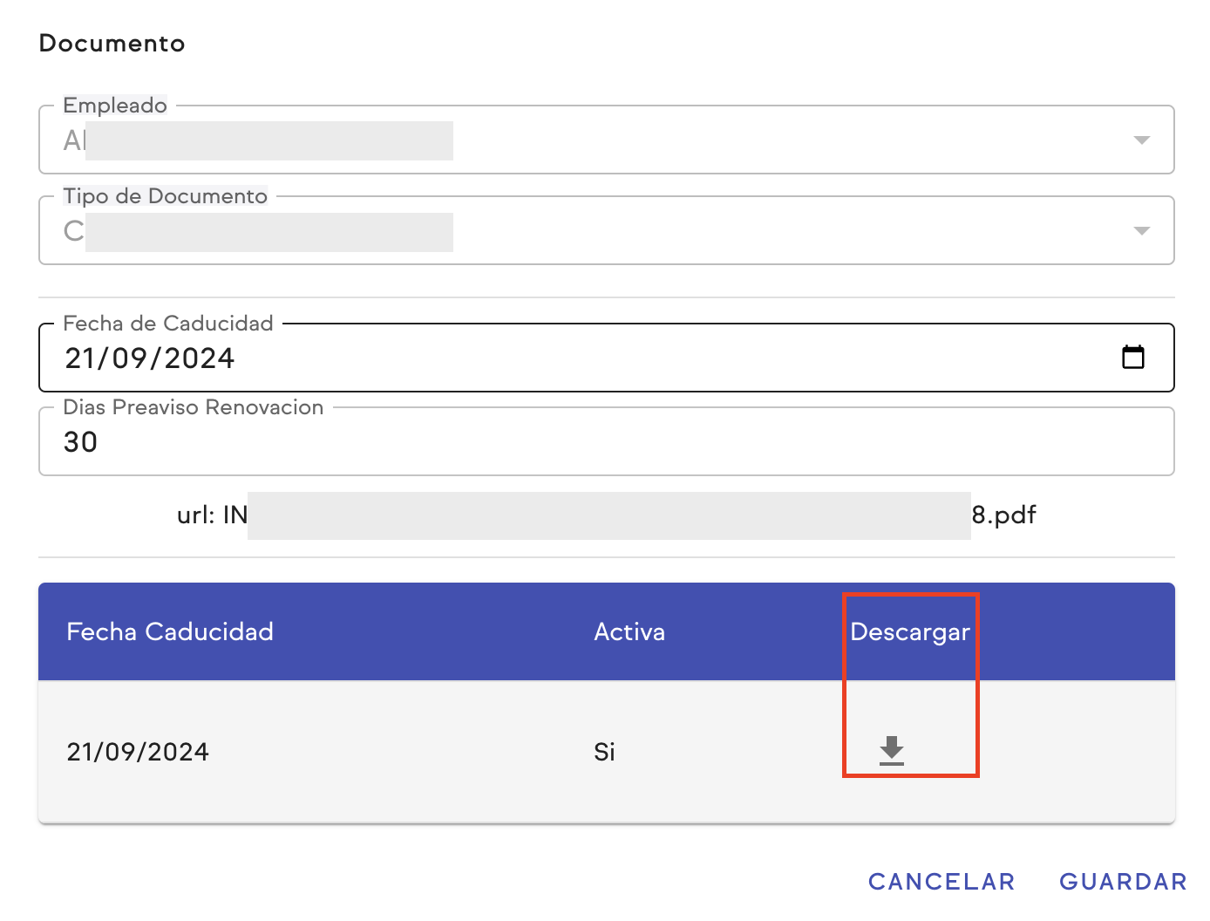
Task: Expand the Empleado dropdown arrow
Action: 1141,140
